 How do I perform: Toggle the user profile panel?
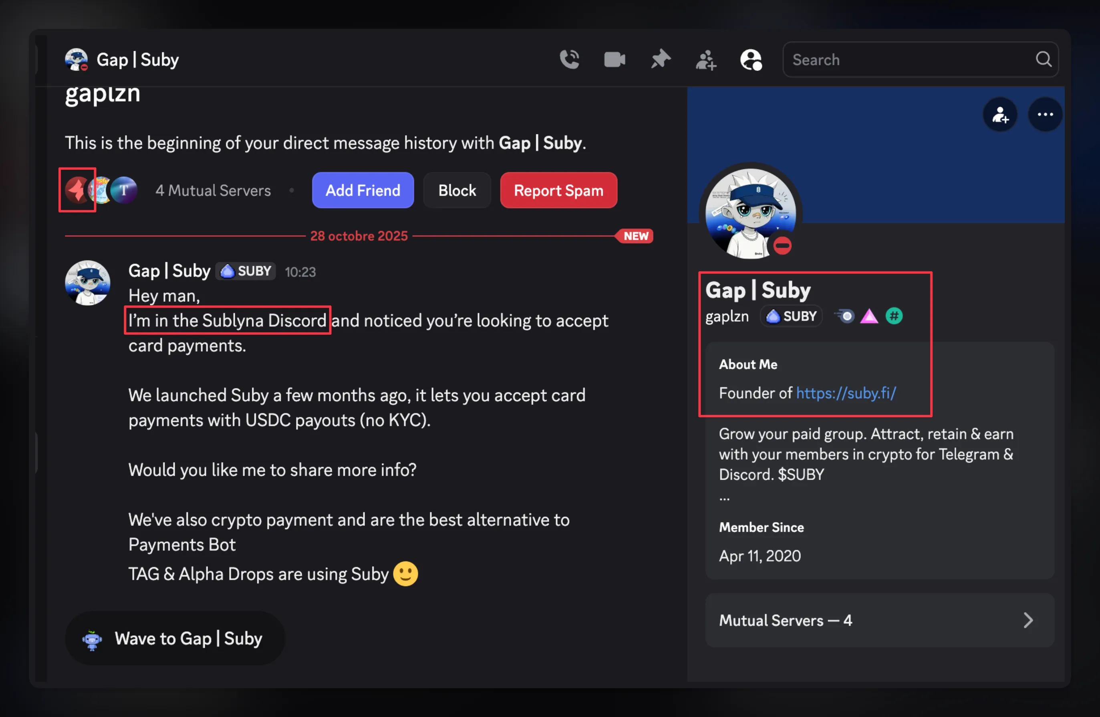(x=751, y=60)
